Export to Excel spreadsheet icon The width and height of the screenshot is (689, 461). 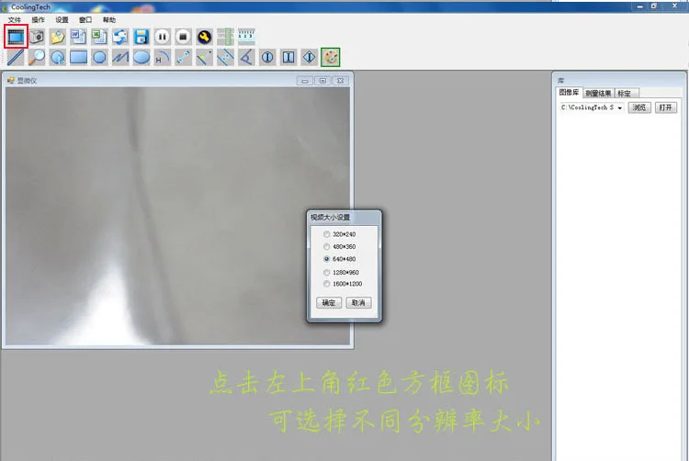click(x=99, y=37)
